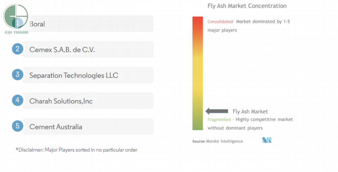Click the gray Fly Ash Market arrow
The image size is (338, 172).
(217, 111)
